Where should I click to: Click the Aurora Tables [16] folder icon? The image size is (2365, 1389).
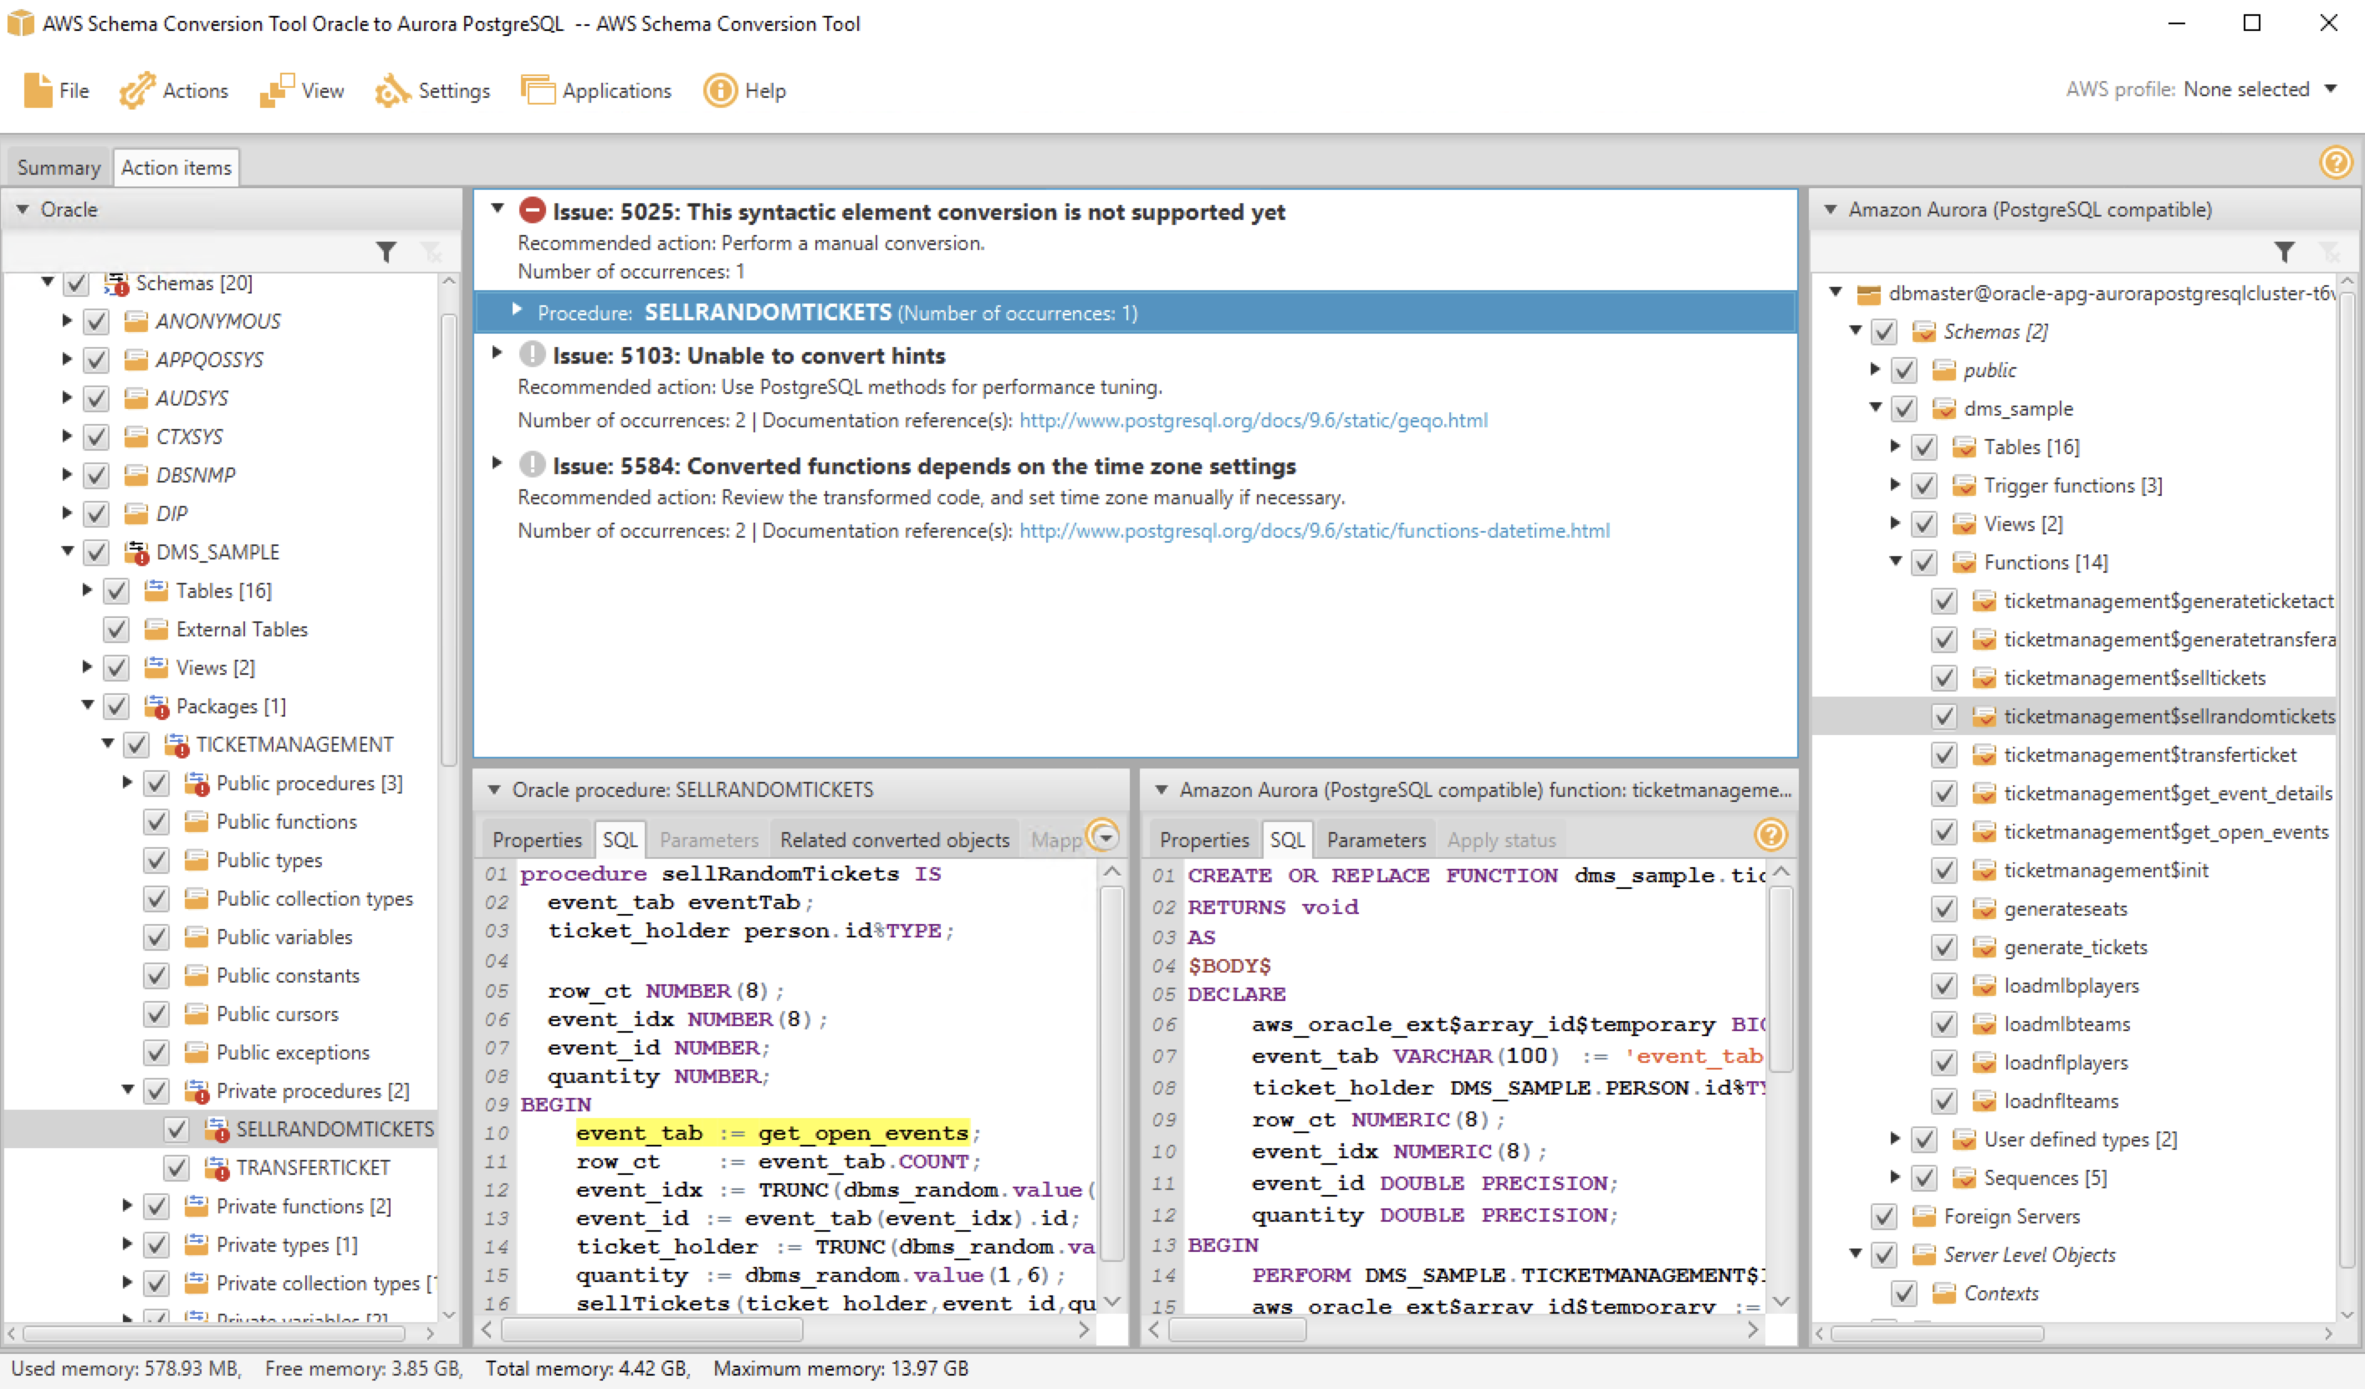pos(1964,447)
